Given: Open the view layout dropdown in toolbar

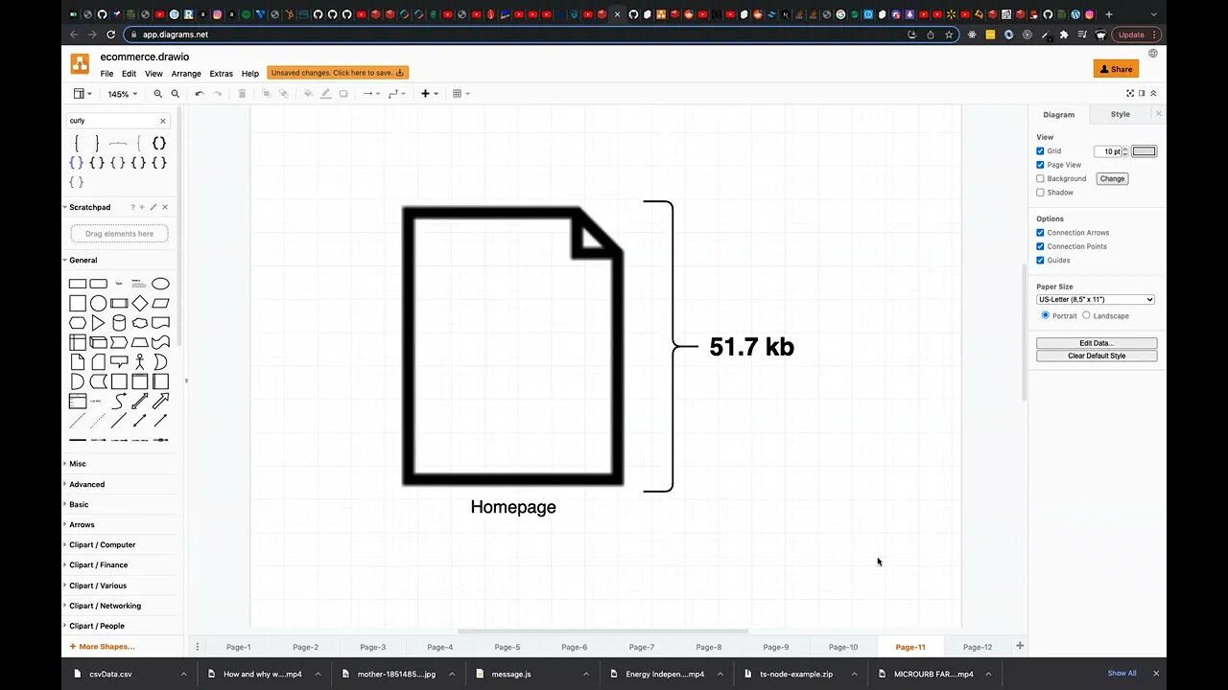Looking at the screenshot, I should click(x=83, y=94).
